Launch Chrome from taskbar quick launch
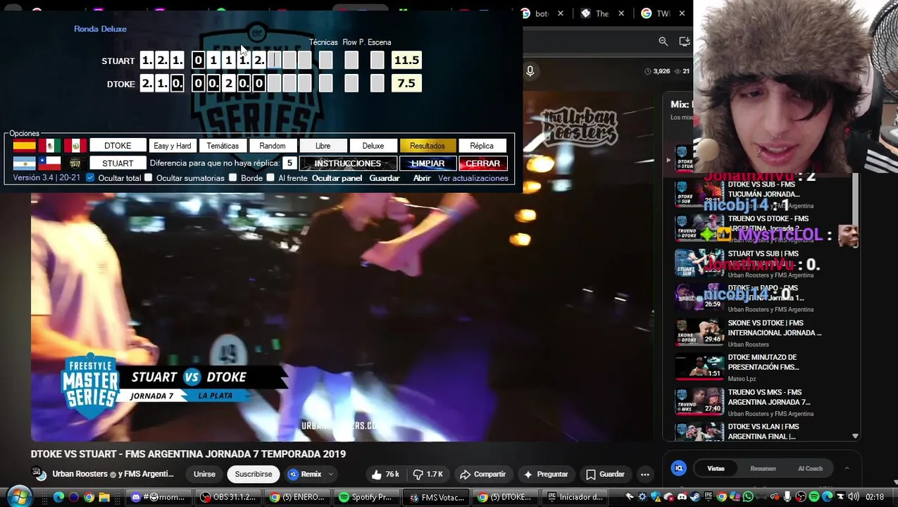The width and height of the screenshot is (898, 507). (x=89, y=497)
